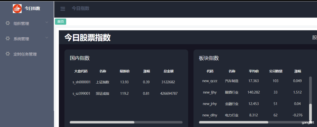Select the new_jrhy code cell
Image resolution: width=317 pixels, height=127 pixels.
[x=210, y=104]
